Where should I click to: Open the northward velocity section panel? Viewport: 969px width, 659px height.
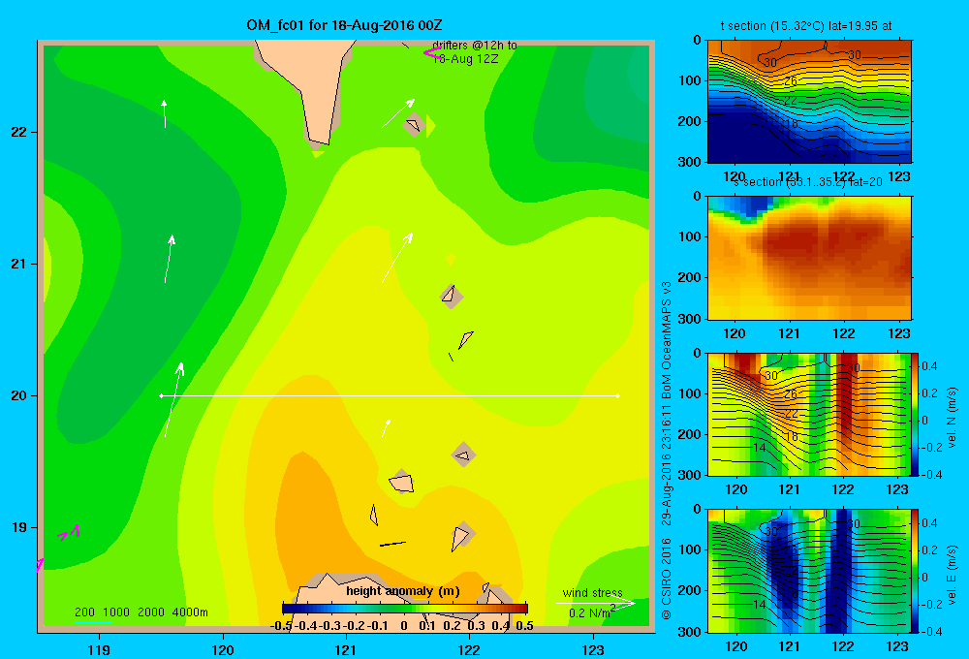pyautogui.click(x=808, y=414)
